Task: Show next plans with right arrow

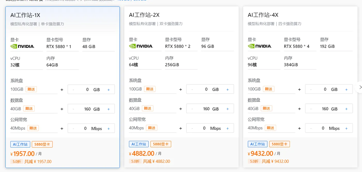Action: (359, 87)
